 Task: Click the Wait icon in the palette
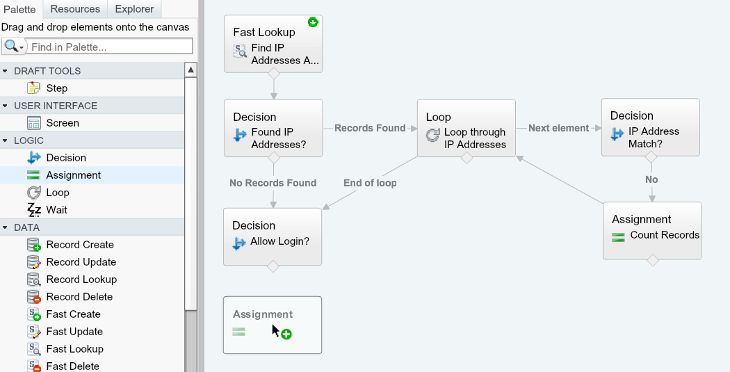(33, 210)
